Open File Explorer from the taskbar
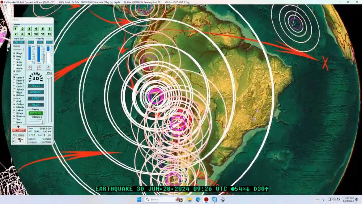 [189, 199]
